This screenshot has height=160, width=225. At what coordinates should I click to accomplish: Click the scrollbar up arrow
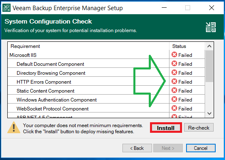[x=209, y=46]
